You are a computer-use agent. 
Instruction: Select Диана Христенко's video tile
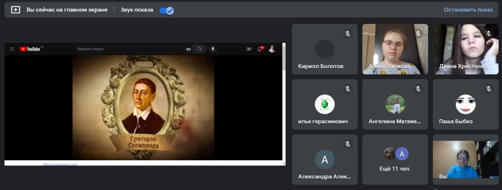[466, 49]
